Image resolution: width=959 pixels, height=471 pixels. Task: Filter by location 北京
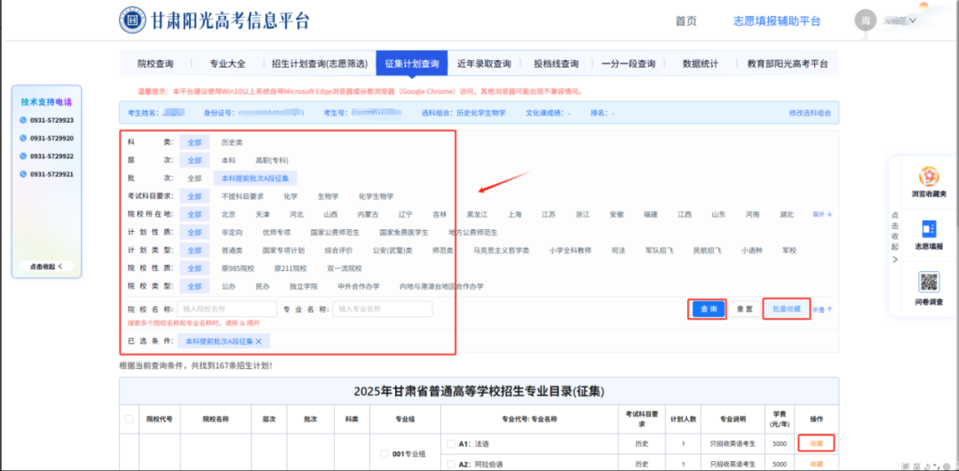[x=229, y=214]
